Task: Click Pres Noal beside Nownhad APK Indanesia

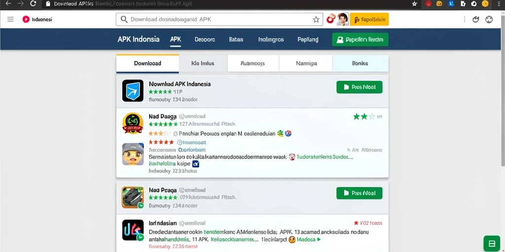Action: 360,87
